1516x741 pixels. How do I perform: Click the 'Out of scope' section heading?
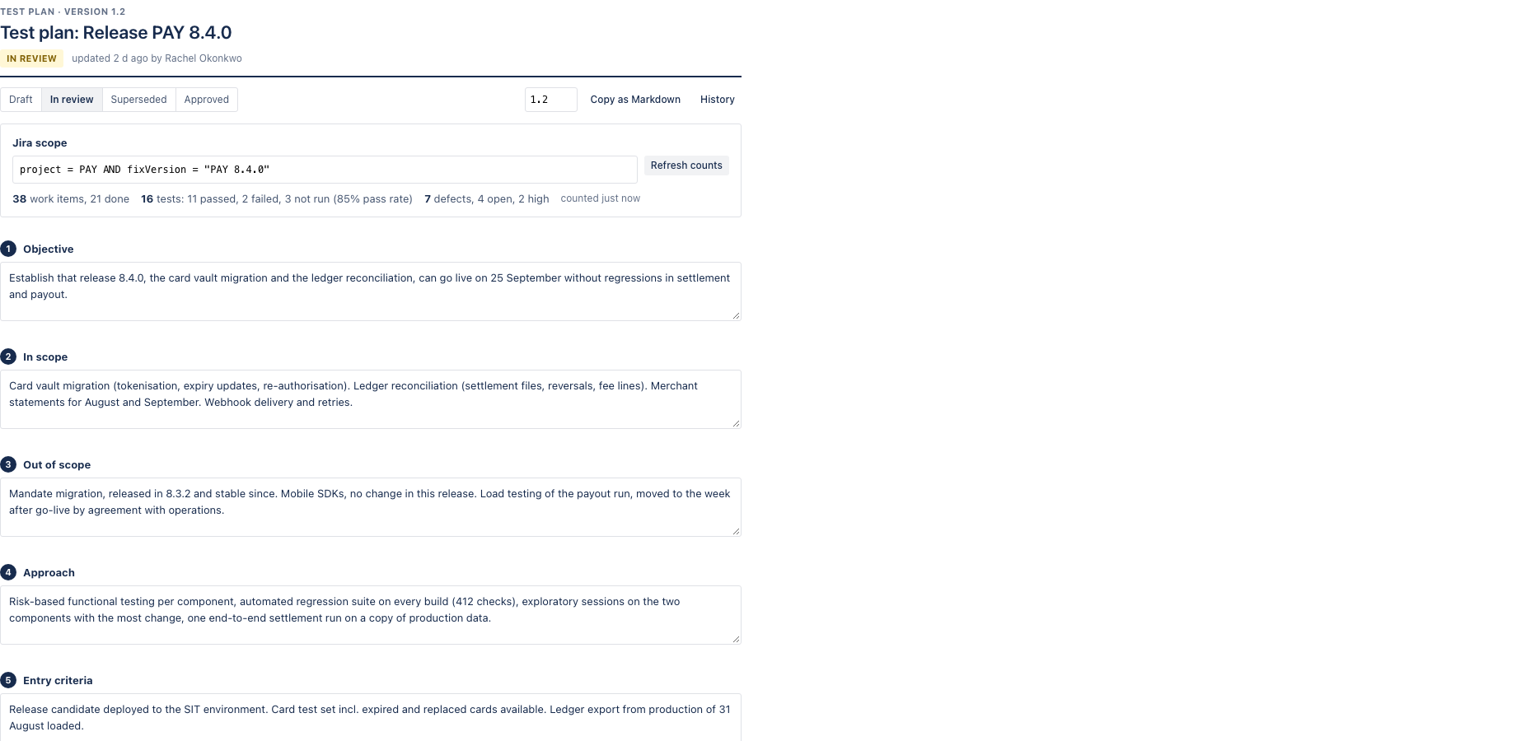tap(57, 465)
